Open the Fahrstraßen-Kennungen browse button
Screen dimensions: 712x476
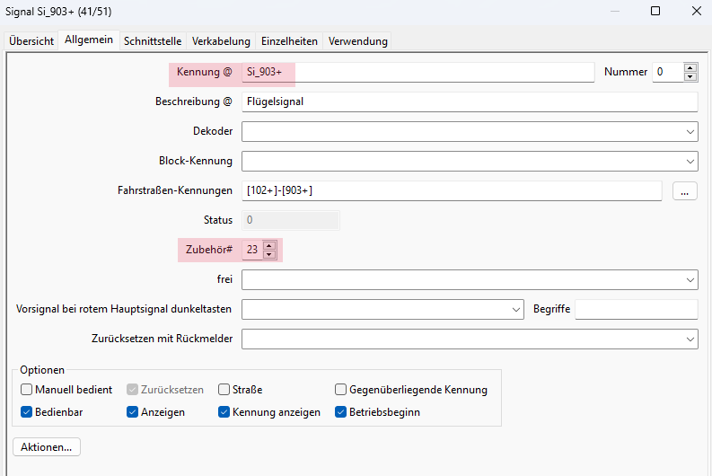click(684, 190)
